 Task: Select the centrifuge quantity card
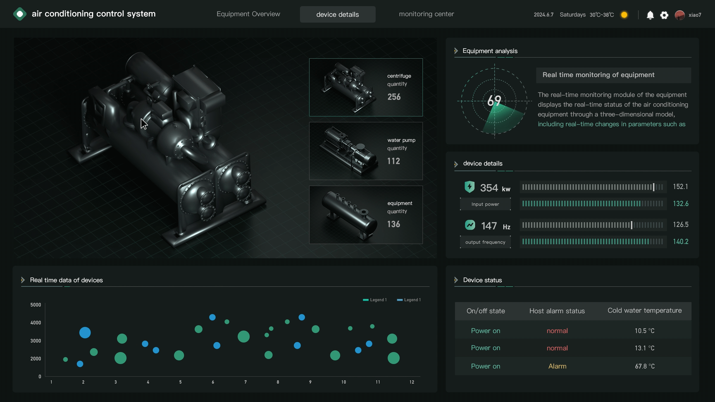tap(366, 87)
